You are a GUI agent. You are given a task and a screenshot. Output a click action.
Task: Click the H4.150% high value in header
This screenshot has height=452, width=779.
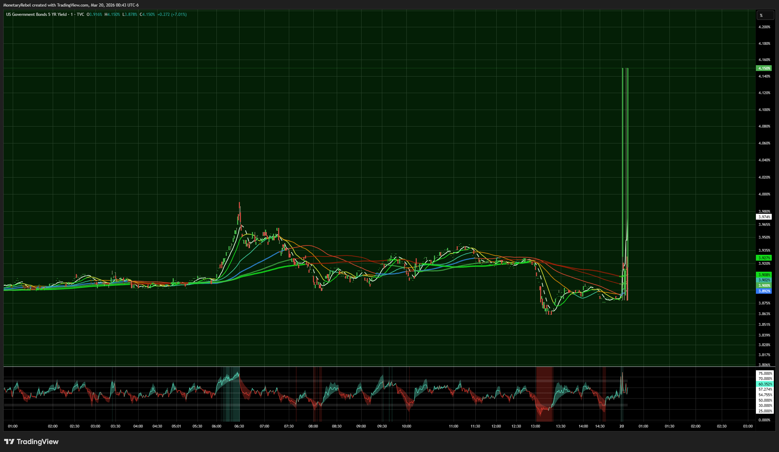pos(112,14)
